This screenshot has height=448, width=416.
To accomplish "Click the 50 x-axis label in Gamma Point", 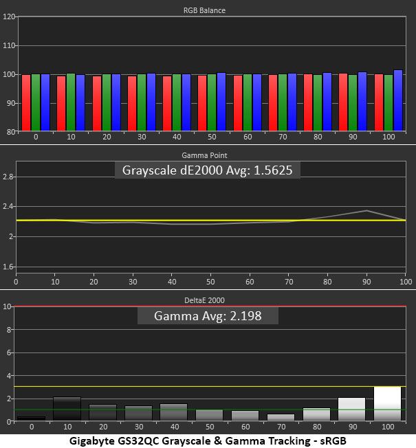I will (210, 282).
